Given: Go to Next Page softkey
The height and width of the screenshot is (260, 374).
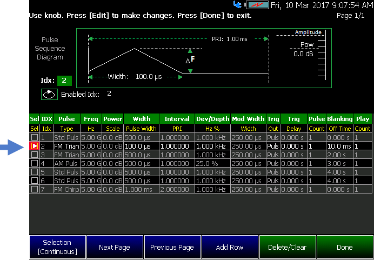Looking at the screenshot, I should (x=115, y=247).
